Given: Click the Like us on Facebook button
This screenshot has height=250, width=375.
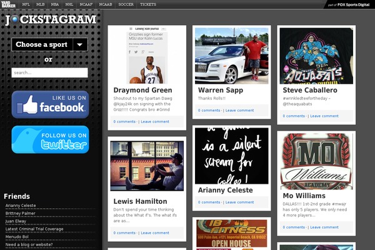Looking at the screenshot, I should pos(50,104).
